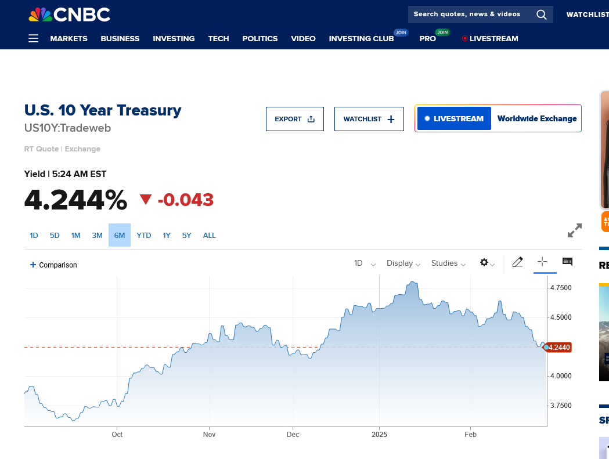The width and height of the screenshot is (609, 459).
Task: Expand the 1D interval dropdown
Action: [365, 263]
